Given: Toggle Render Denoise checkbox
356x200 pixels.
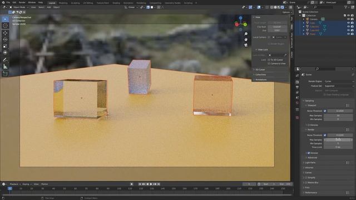Looking at the screenshot, I should [x=309, y=153].
